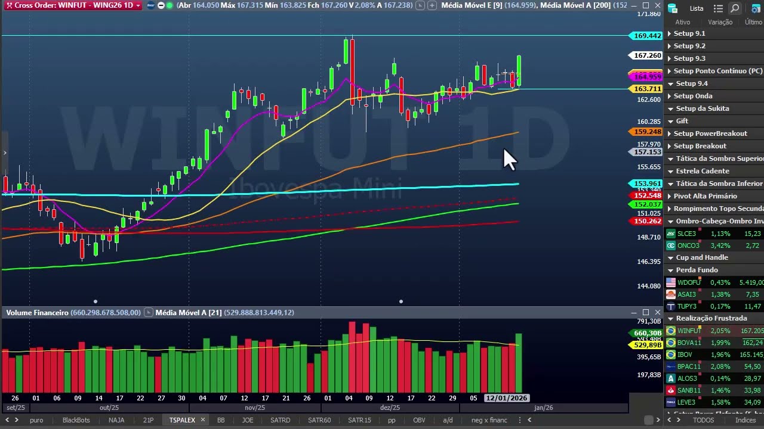764x429 pixels.
Task: Collapse the Setup 9.2 group
Action: click(x=669, y=46)
